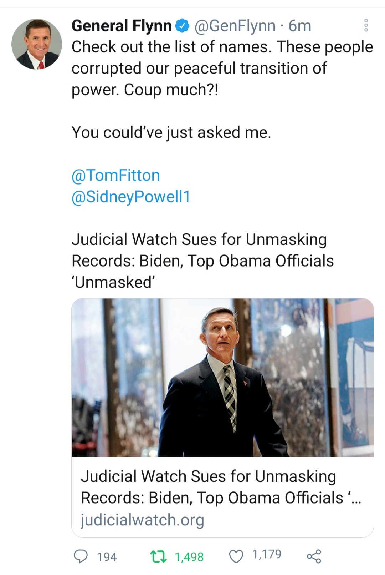Open the @SidneyPowell1 mention
Image resolution: width=385 pixels, height=575 pixels.
coord(131,197)
